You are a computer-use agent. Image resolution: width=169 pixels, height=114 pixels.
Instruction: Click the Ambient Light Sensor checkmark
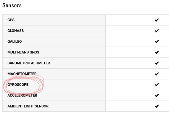(x=157, y=106)
